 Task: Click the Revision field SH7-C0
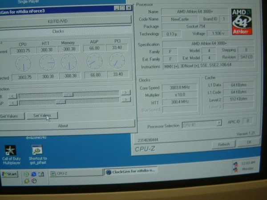click(246, 57)
